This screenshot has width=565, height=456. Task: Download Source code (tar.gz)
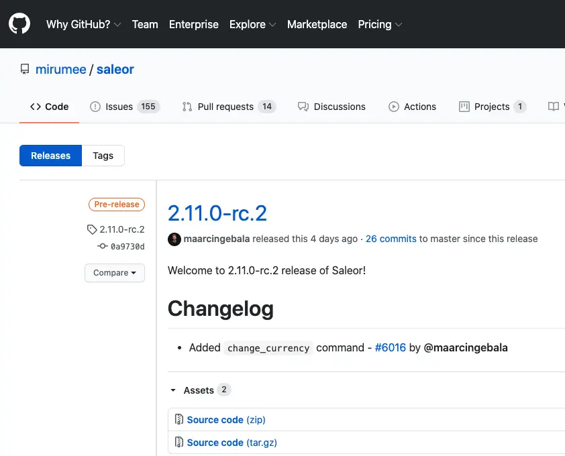[232, 443]
